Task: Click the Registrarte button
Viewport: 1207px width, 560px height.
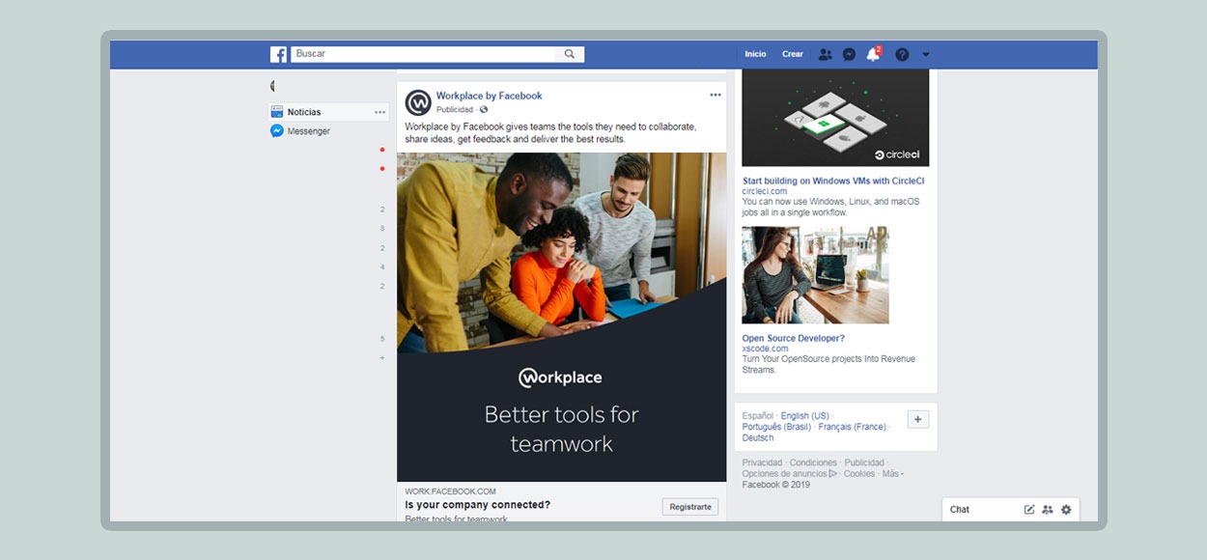Action: (690, 507)
